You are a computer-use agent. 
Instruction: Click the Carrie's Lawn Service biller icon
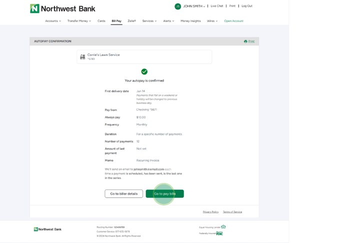82,57
